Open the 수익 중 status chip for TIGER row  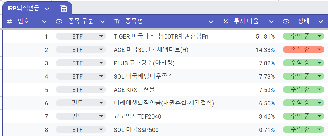click(303, 36)
